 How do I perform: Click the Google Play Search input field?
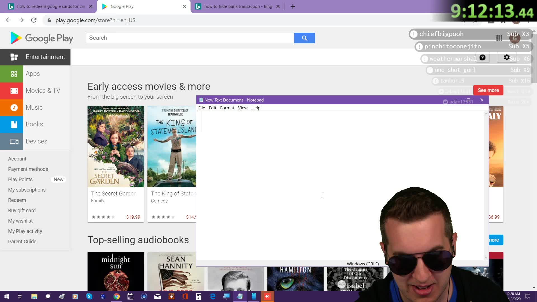[x=190, y=38]
